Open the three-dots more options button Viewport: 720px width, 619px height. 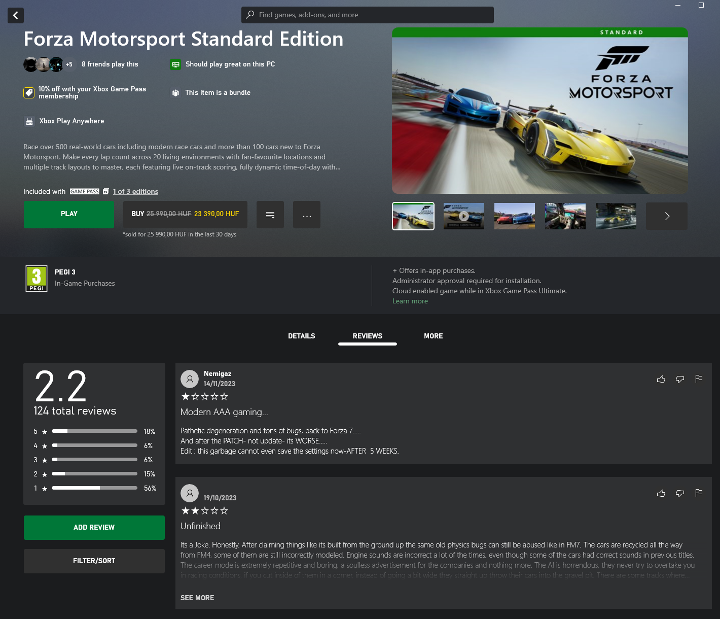click(x=307, y=215)
